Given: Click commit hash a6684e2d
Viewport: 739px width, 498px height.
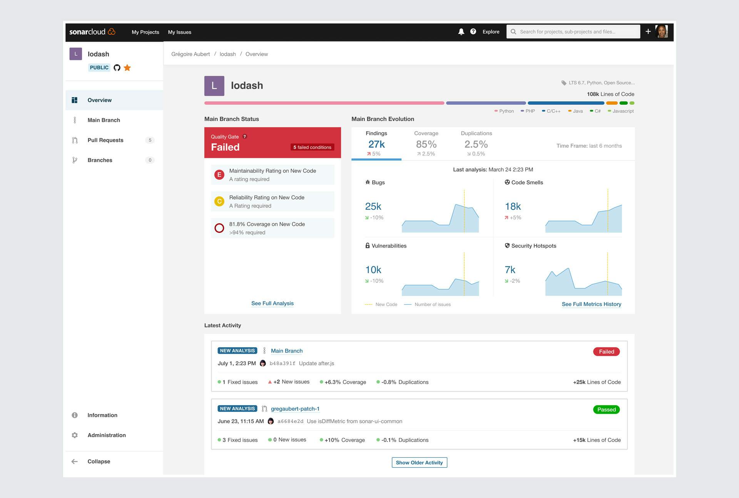Looking at the screenshot, I should pyautogui.click(x=291, y=421).
